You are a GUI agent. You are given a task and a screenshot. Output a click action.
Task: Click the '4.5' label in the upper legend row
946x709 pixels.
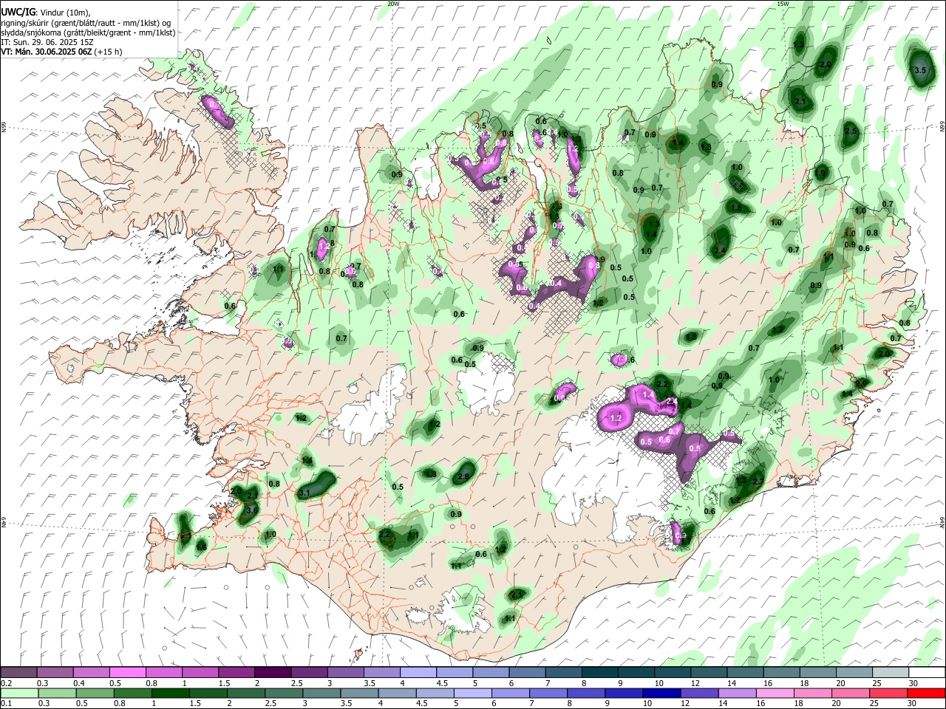[442, 683]
